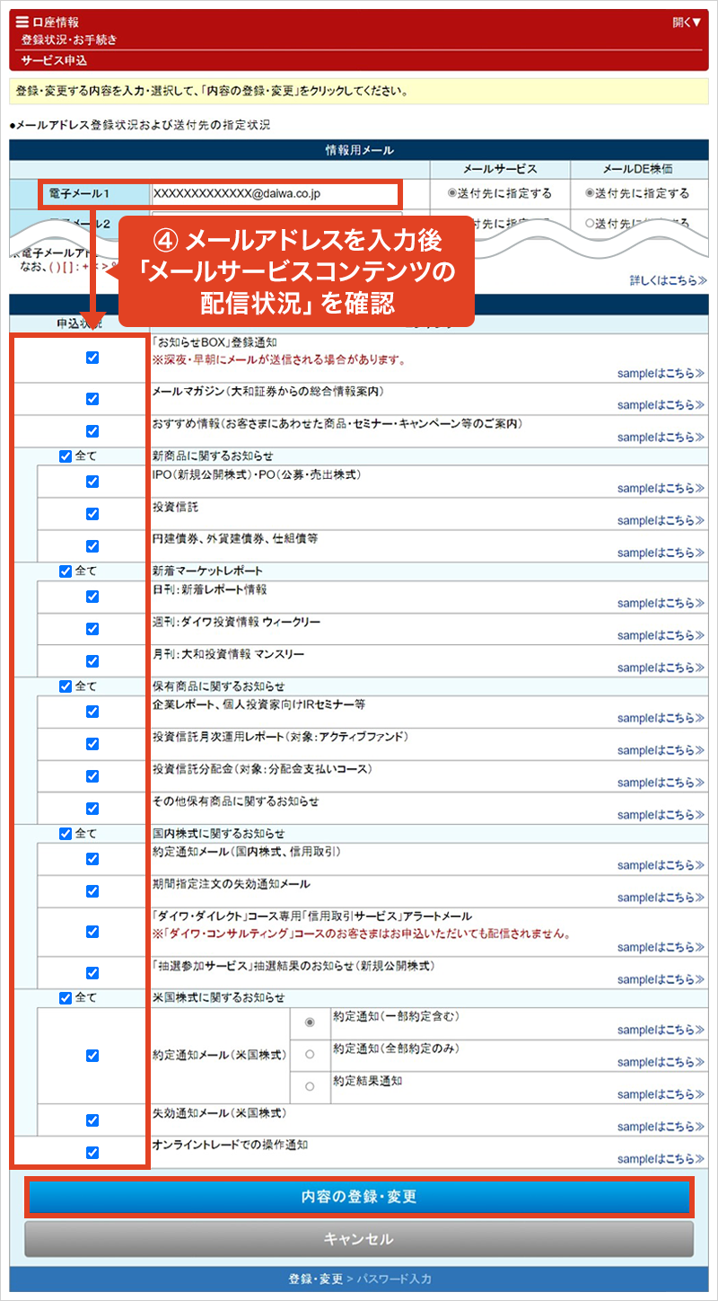Open sample link for 「抽選参加サービス」抽選結果のお知らせ
The image size is (718, 1301).
tap(661, 979)
